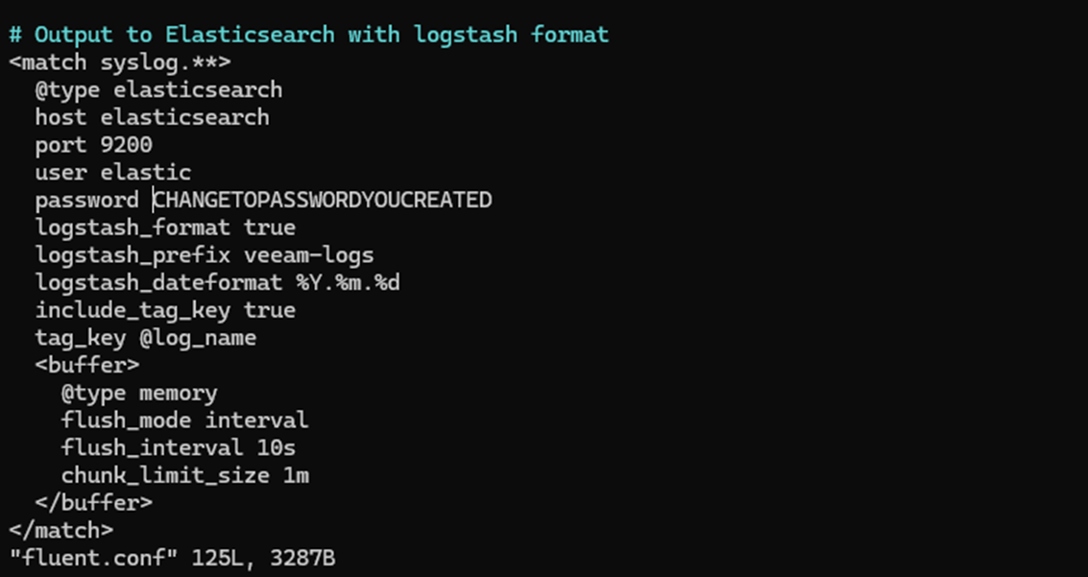Click the opening buffer tag
The image size is (1088, 577).
[x=86, y=365]
